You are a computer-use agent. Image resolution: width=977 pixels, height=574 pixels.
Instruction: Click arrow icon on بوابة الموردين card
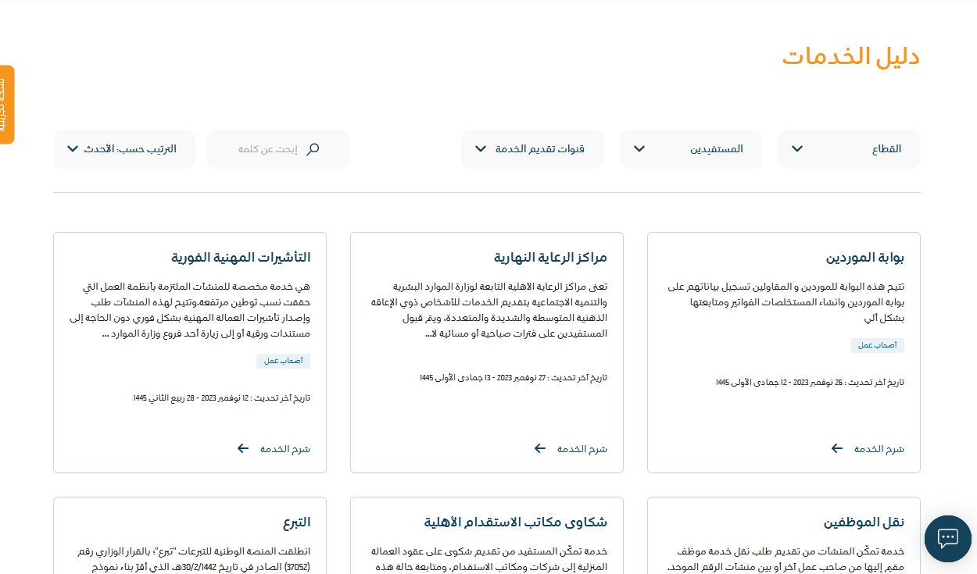pos(837,448)
